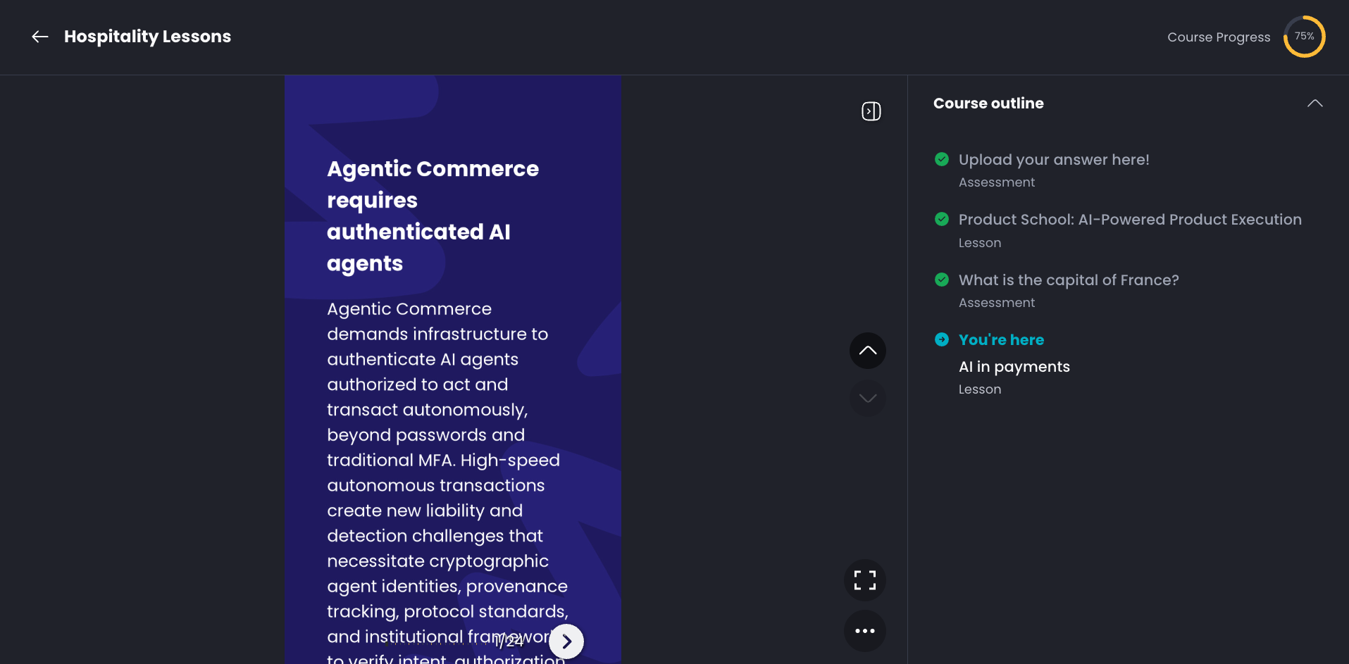The height and width of the screenshot is (664, 1349).
Task: Click the blue You're here arrow indicator
Action: 941,339
